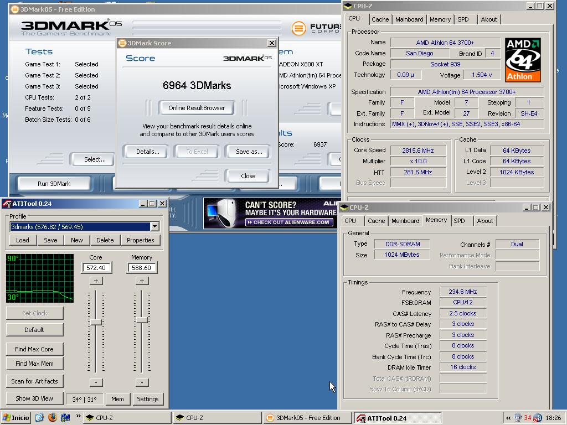Click the Memory CPU-Z window title bar chip icon

pos(344,208)
